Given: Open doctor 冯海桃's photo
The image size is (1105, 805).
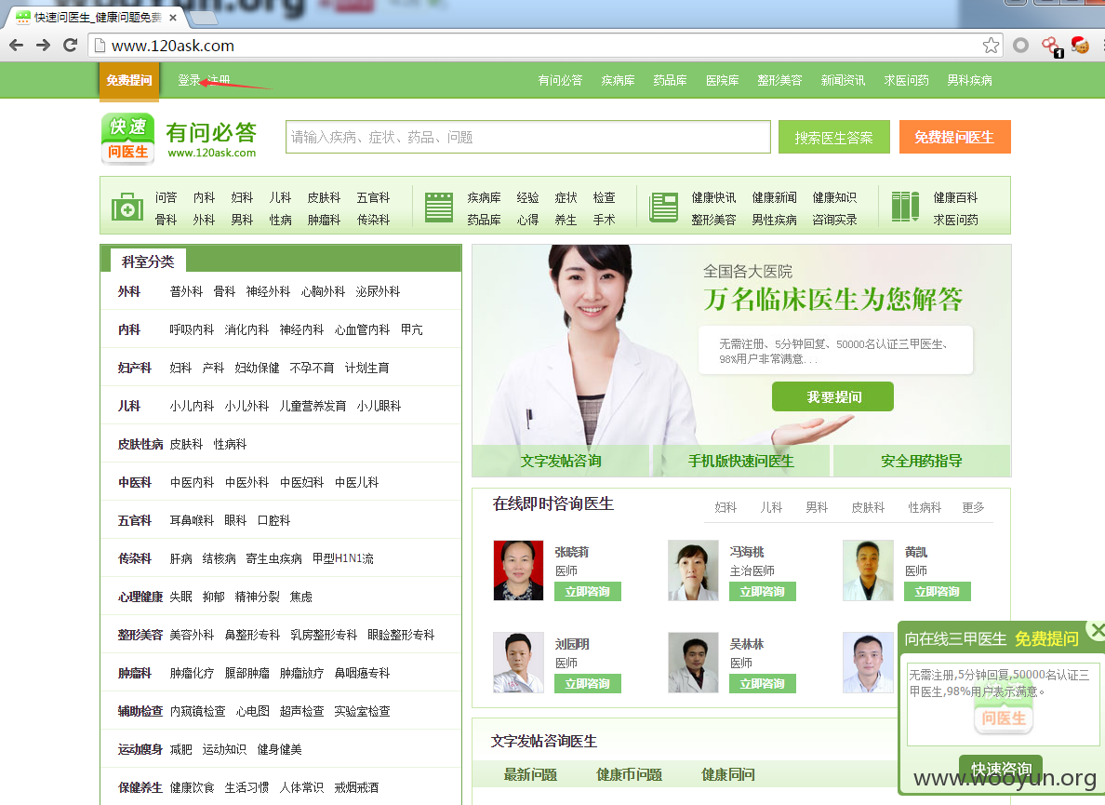Looking at the screenshot, I should (x=693, y=570).
